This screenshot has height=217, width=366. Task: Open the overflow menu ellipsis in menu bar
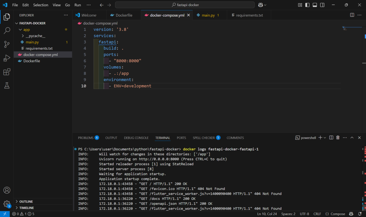(x=88, y=5)
